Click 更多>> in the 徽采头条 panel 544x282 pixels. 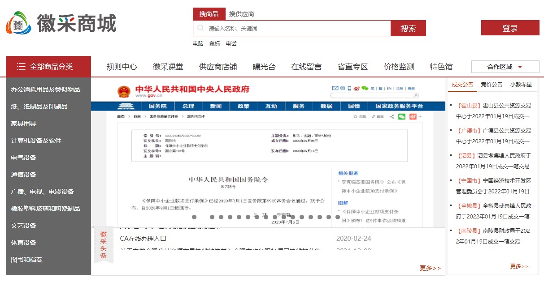coord(430,268)
